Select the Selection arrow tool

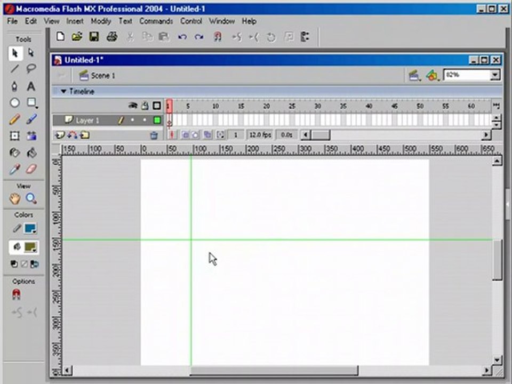pos(15,53)
